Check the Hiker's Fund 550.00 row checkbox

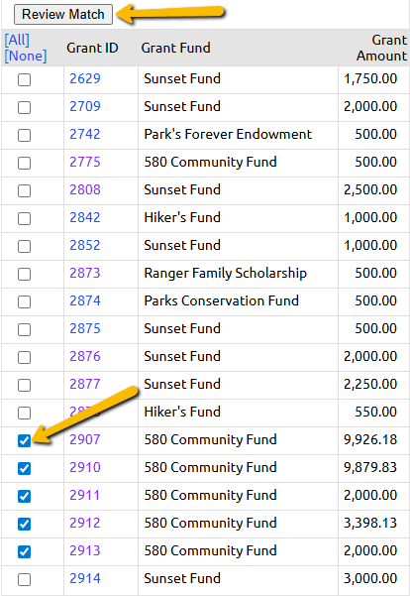pos(25,413)
